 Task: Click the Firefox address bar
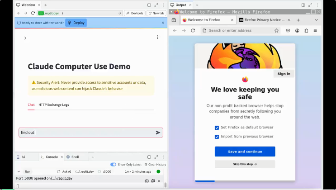240,30
